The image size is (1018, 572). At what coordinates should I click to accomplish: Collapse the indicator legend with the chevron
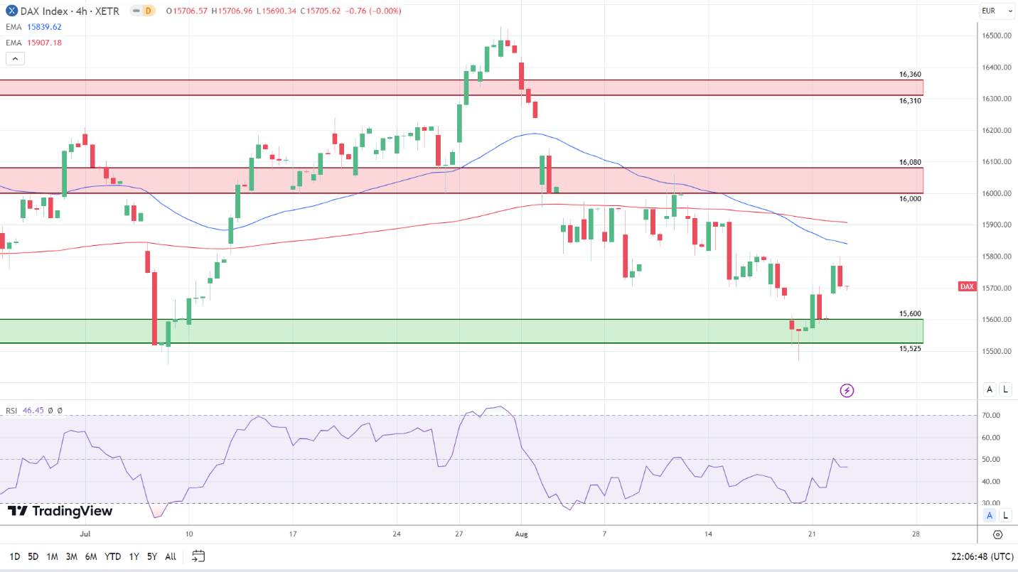coord(15,58)
